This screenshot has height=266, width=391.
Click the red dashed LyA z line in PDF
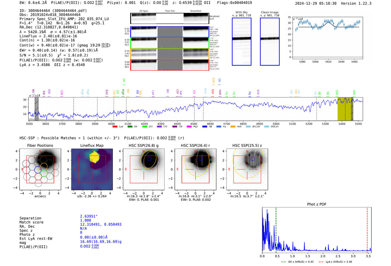(x=367, y=229)
